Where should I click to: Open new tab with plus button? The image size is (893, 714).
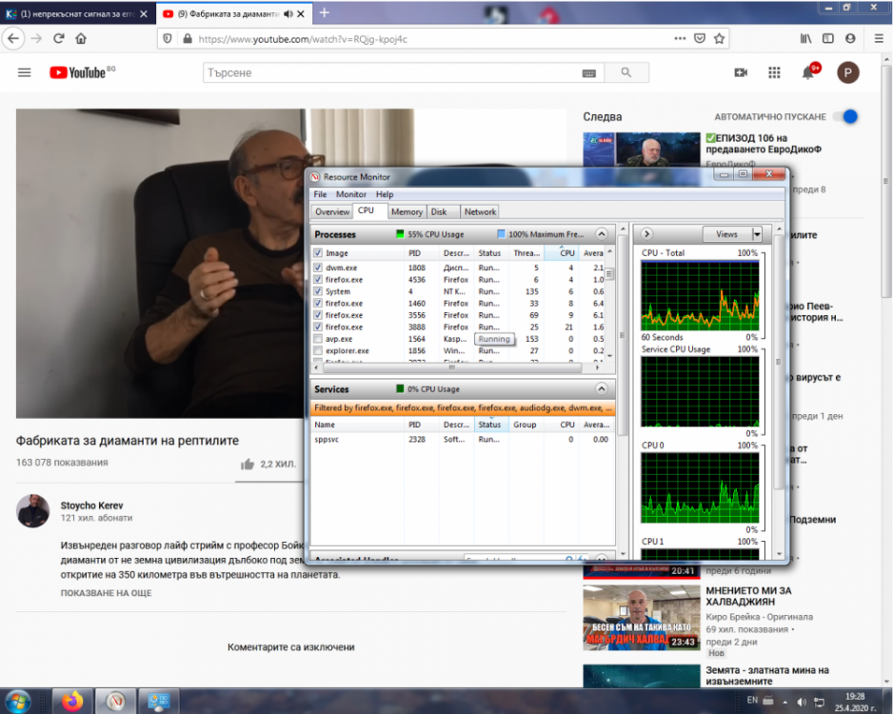pyautogui.click(x=324, y=12)
